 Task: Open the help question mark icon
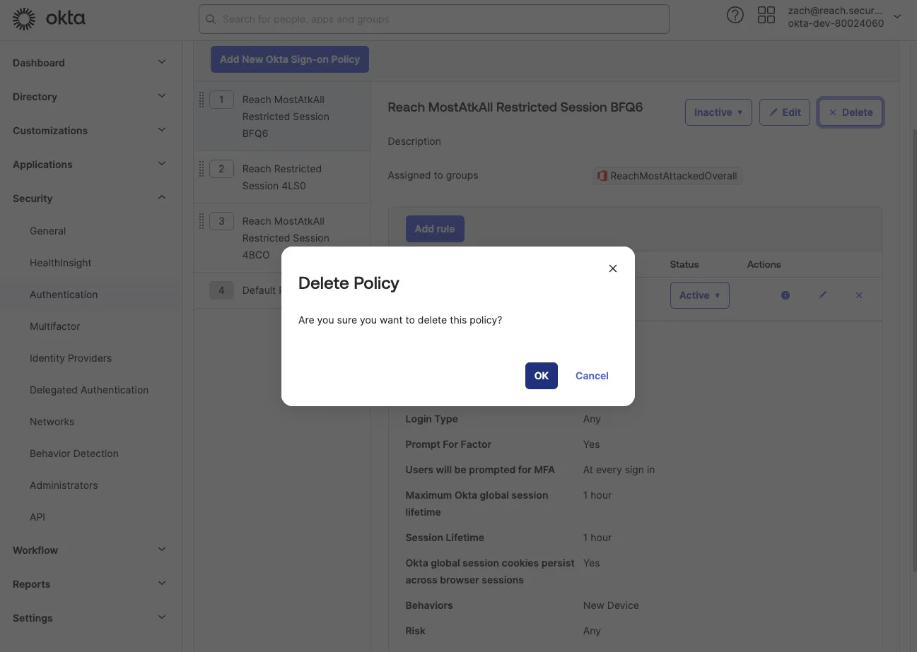735,15
